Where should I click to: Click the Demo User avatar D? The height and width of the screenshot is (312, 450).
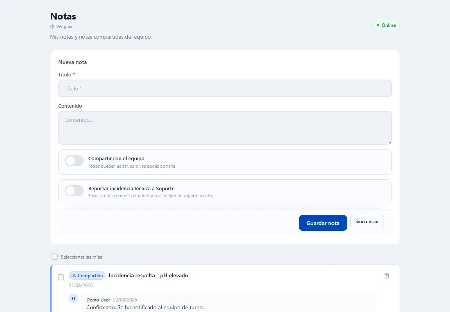73,298
